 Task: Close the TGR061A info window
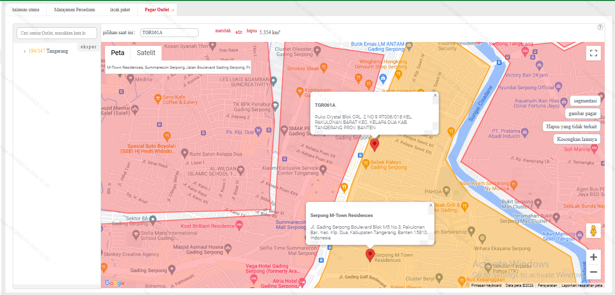coord(435,96)
